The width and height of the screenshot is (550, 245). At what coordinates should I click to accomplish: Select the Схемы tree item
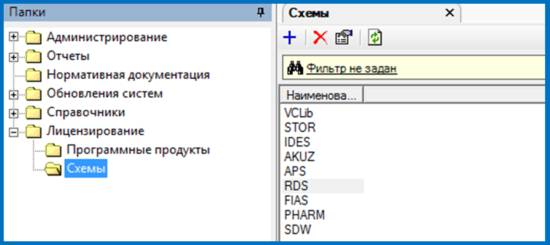tap(86, 169)
